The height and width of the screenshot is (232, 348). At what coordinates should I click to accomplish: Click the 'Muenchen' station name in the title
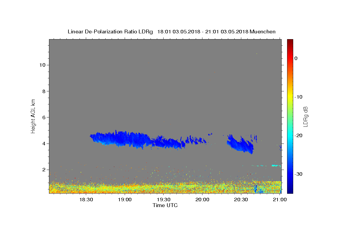pos(263,32)
